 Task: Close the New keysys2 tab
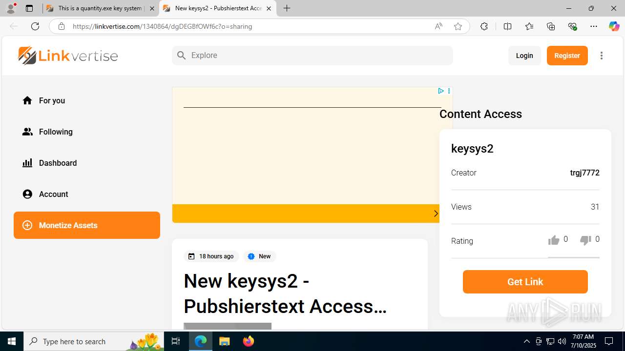269,8
